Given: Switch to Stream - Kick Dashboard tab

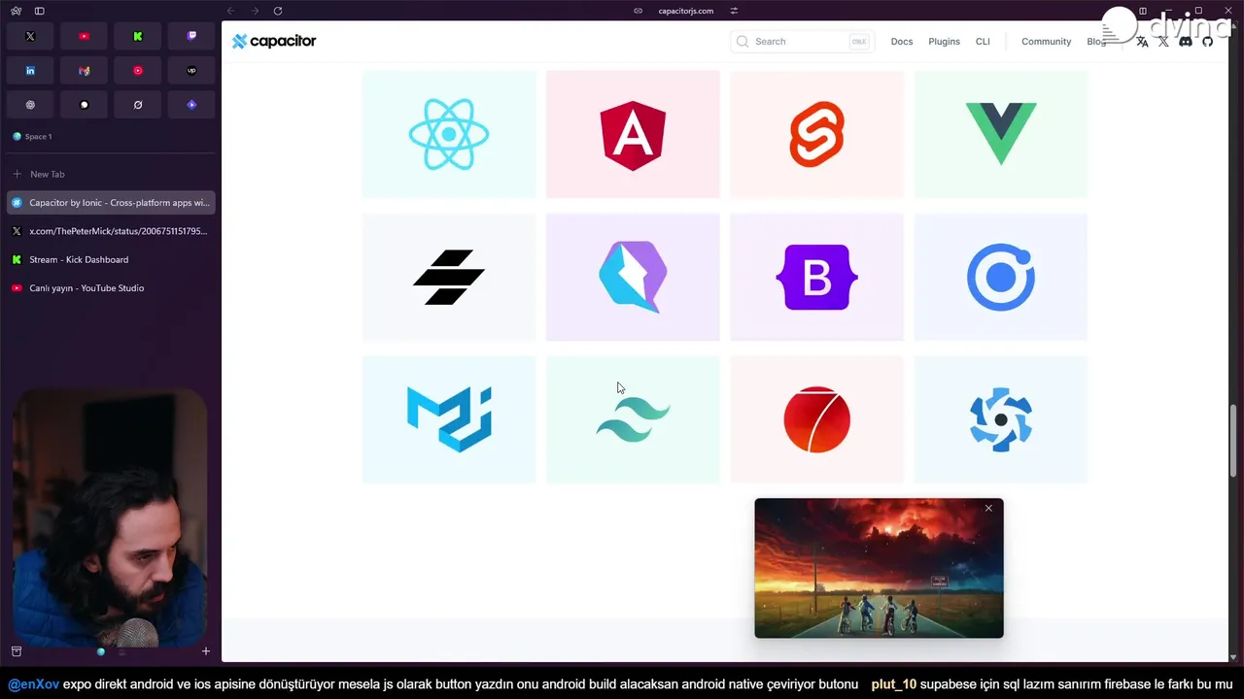Looking at the screenshot, I should (x=111, y=259).
